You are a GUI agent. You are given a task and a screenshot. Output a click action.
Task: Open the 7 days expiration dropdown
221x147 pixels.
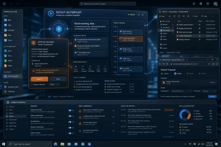point(54,85)
